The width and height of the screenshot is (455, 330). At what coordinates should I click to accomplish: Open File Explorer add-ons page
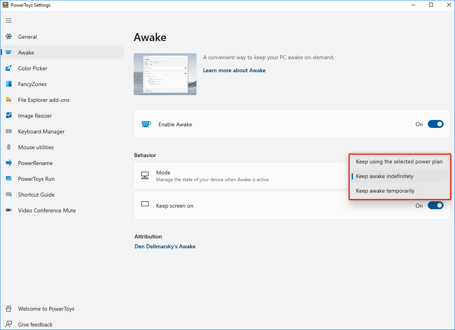pos(62,100)
